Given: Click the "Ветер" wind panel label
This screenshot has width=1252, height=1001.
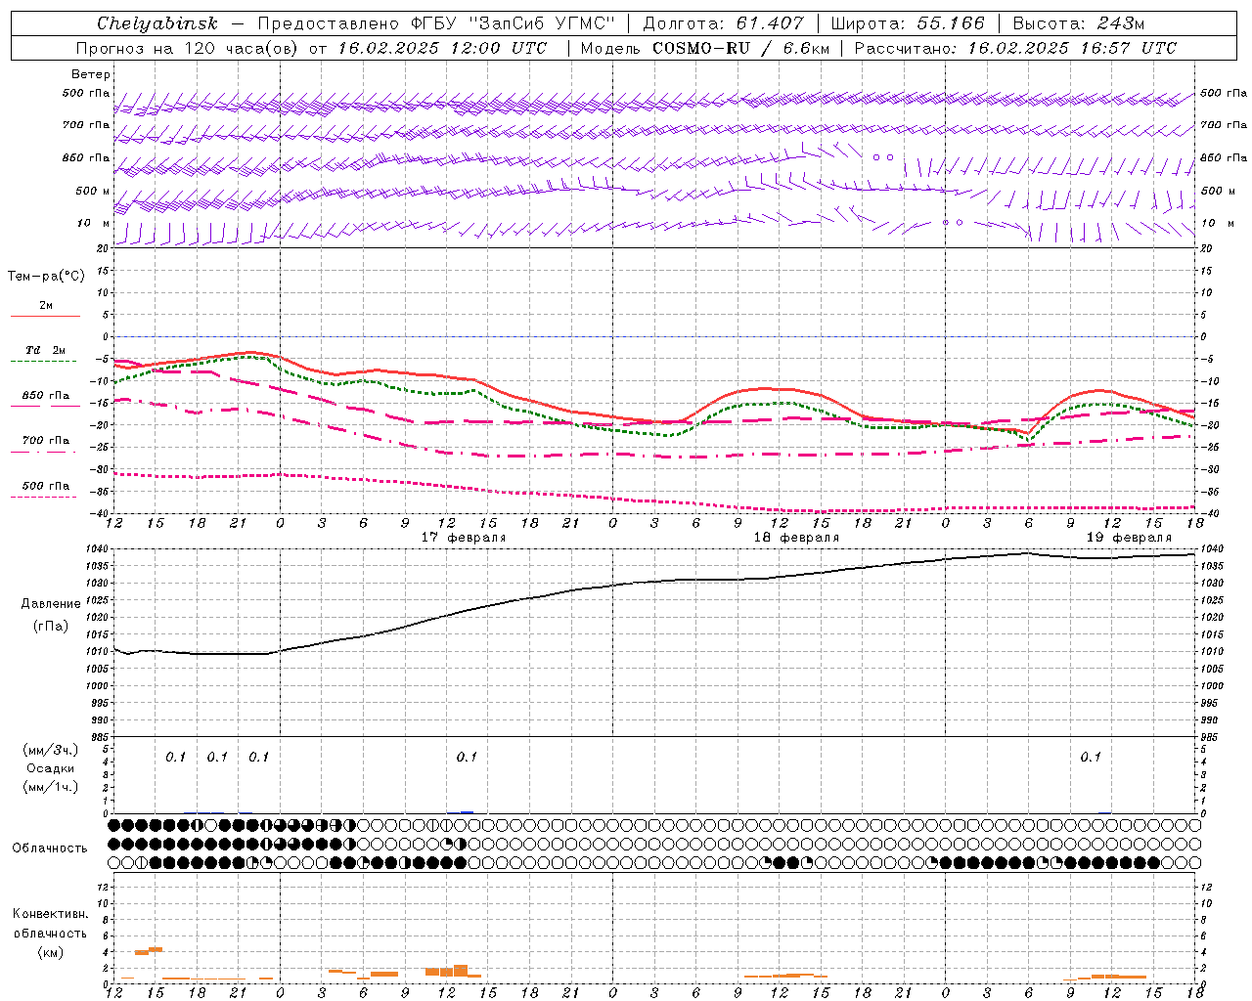Looking at the screenshot, I should click(91, 74).
